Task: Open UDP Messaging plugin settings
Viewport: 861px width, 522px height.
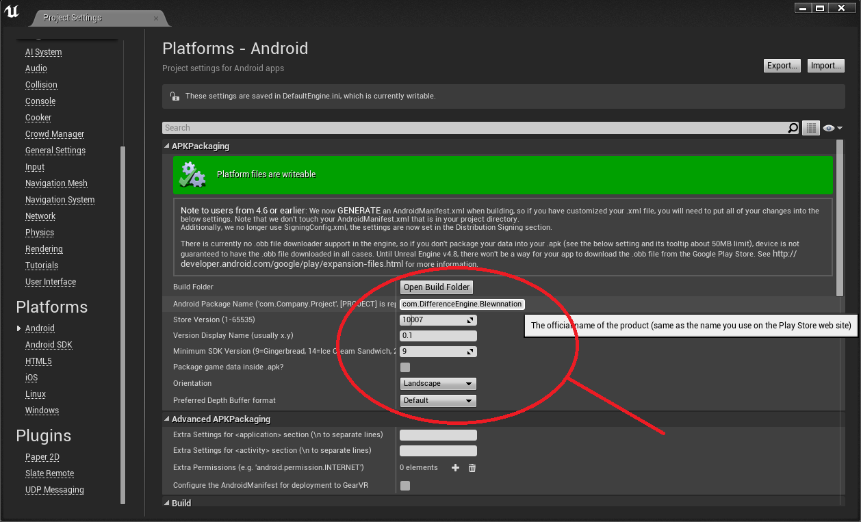Action: coord(55,490)
